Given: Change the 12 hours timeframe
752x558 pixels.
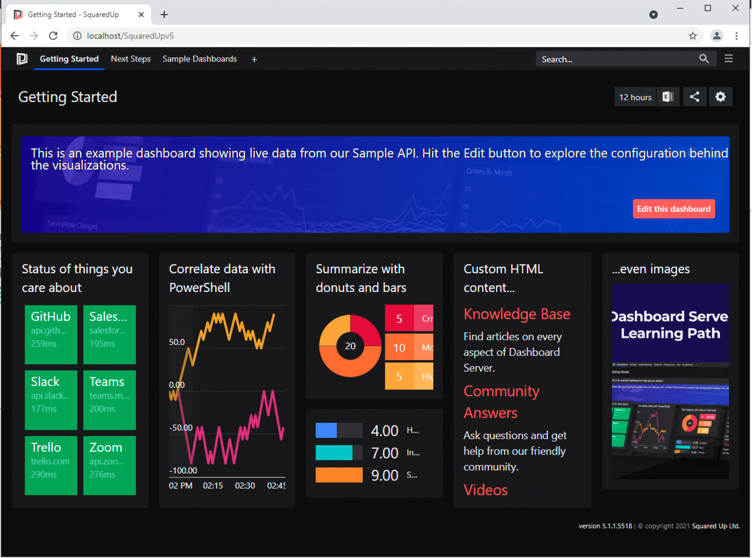Looking at the screenshot, I should [636, 97].
